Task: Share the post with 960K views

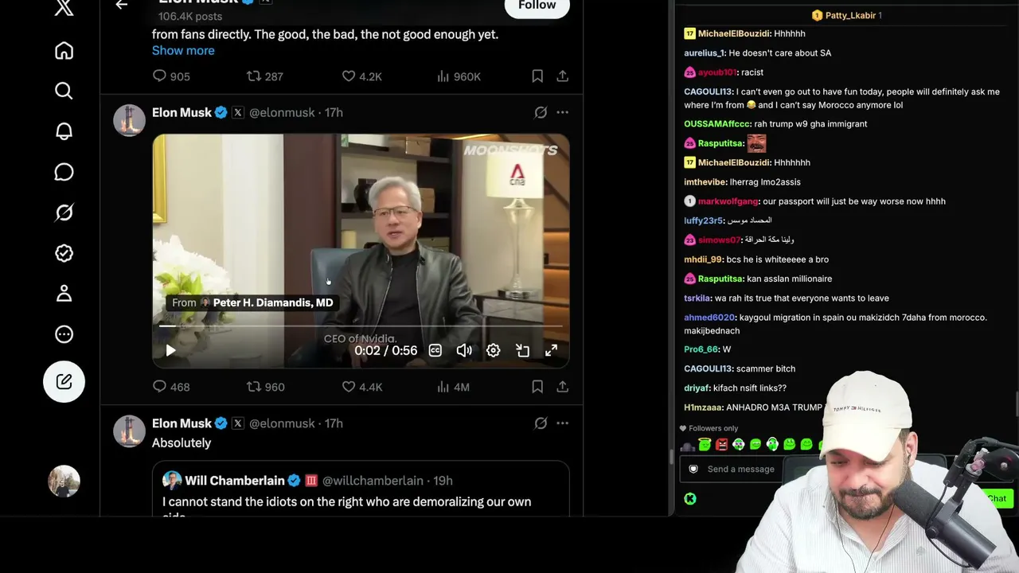Action: click(x=562, y=76)
